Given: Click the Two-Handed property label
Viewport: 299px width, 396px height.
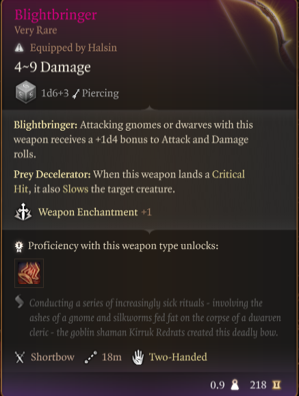Looking at the screenshot, I should click(x=178, y=357).
